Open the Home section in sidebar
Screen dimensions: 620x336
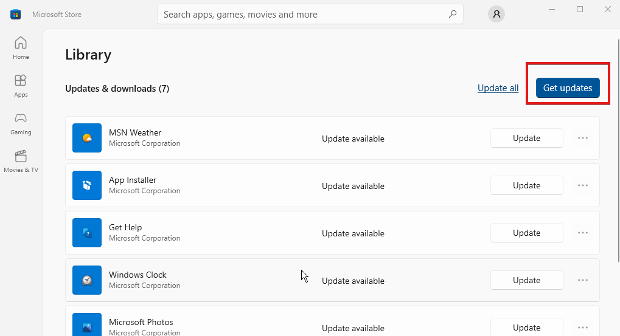click(x=21, y=48)
